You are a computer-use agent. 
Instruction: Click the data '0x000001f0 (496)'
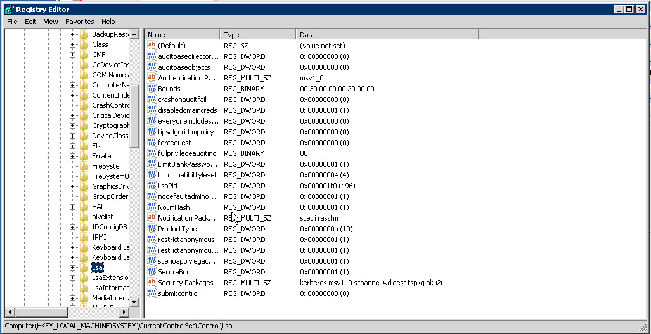pyautogui.click(x=327, y=186)
